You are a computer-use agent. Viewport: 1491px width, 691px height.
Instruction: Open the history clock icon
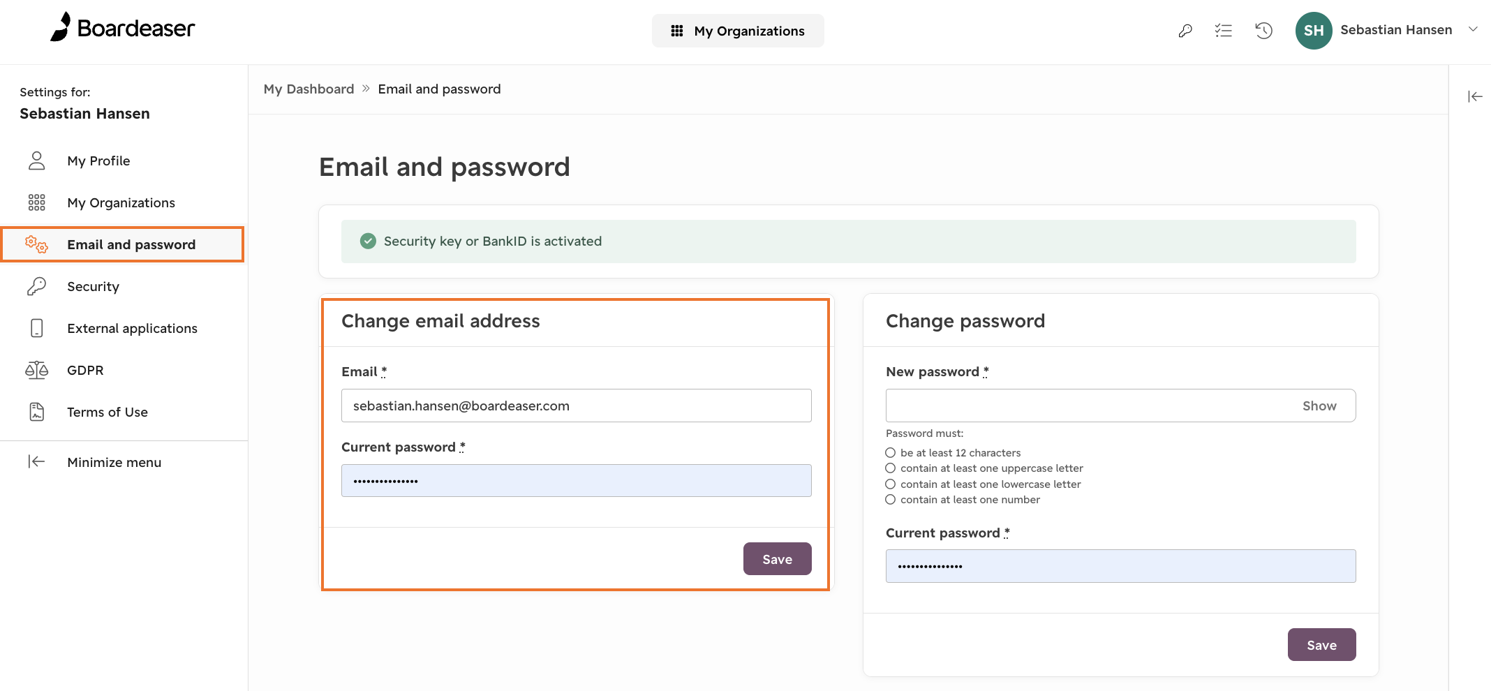tap(1263, 31)
